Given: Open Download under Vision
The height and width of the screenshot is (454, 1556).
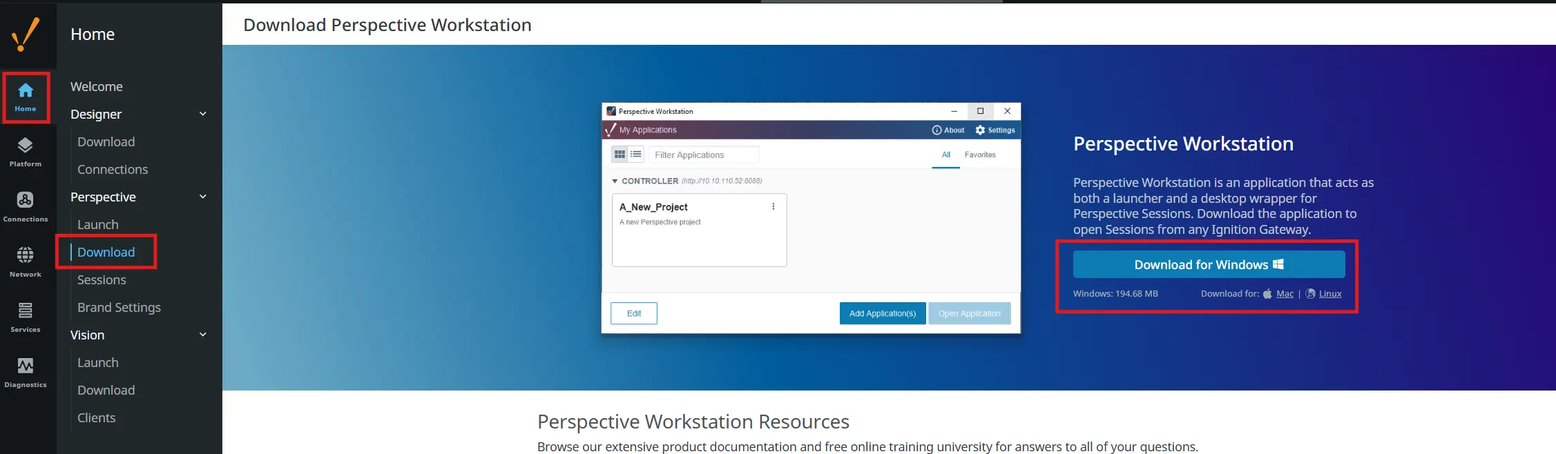Looking at the screenshot, I should pos(106,390).
